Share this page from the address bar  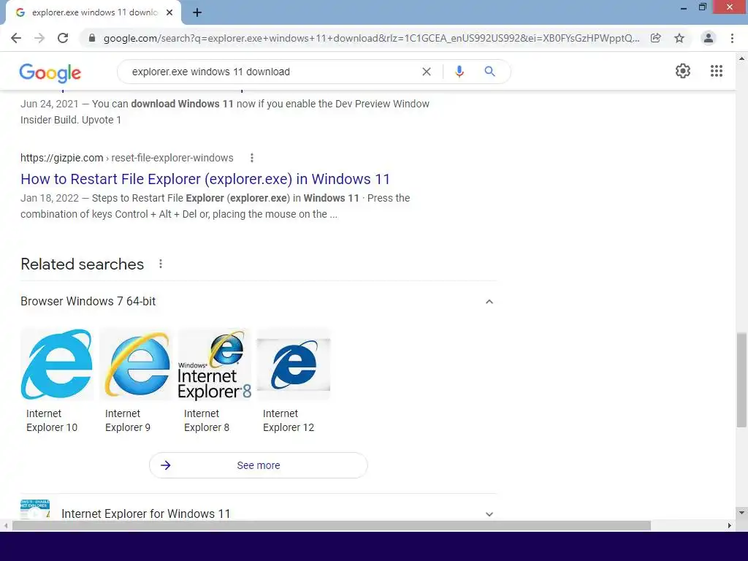point(656,38)
